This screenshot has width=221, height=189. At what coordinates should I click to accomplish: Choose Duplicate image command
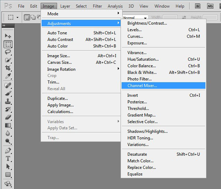click(81, 98)
